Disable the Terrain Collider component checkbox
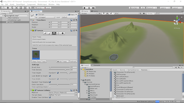184x103 pixels. [x=35, y=90]
